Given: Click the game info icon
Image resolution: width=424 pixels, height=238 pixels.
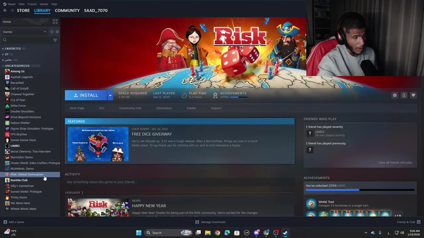Looking at the screenshot, I should click(x=404, y=95).
